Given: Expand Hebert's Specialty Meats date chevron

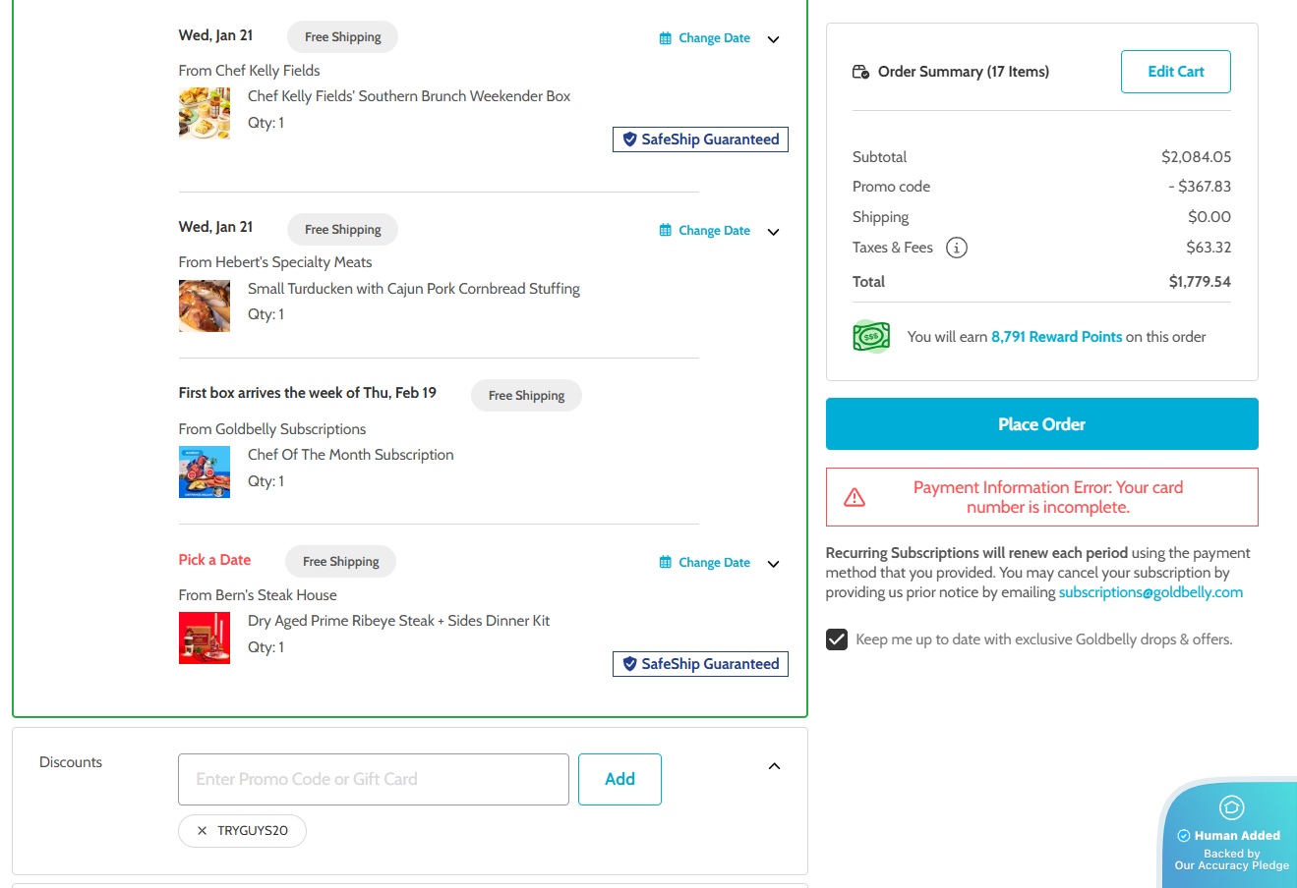Looking at the screenshot, I should pyautogui.click(x=774, y=232).
